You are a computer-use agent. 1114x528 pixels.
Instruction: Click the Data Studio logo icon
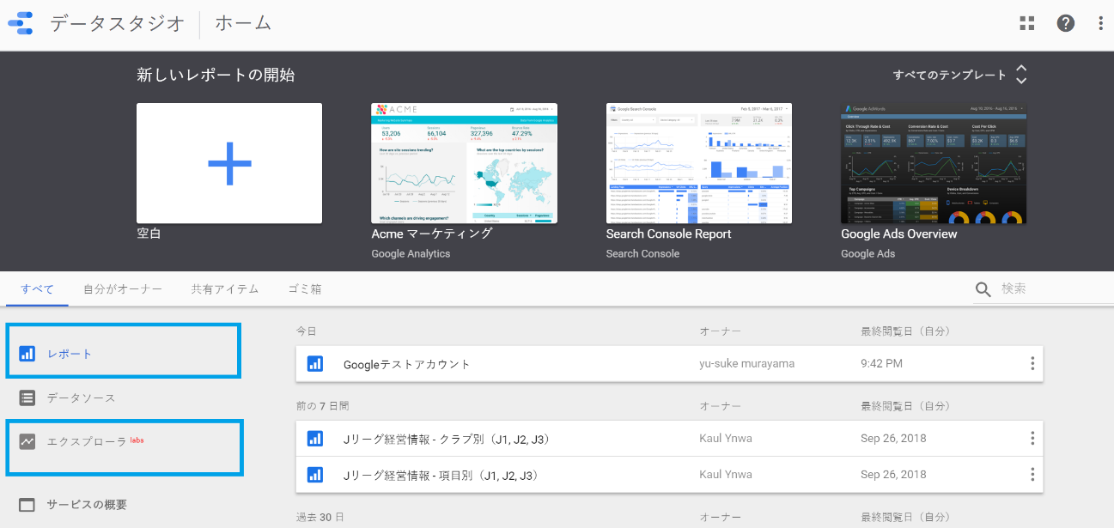[x=20, y=24]
